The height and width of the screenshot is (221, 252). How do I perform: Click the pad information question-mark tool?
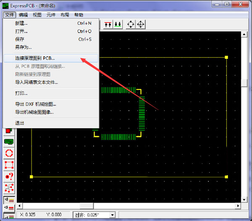9,176
